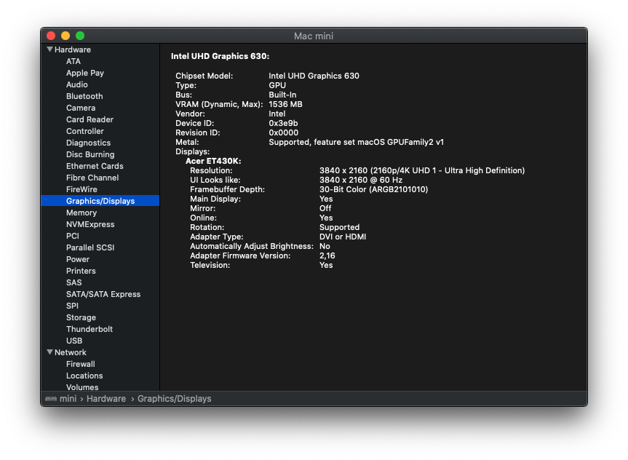Open the Storage section
The height and width of the screenshot is (460, 628).
click(81, 317)
